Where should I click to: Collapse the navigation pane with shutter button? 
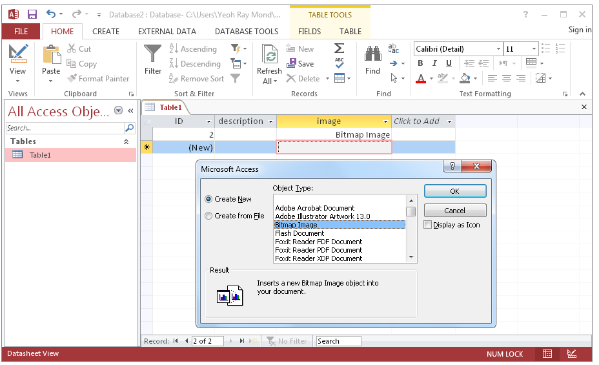pyautogui.click(x=130, y=110)
